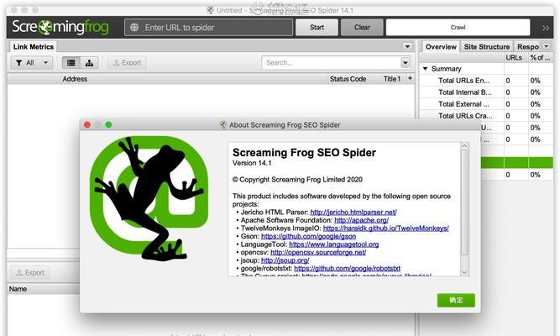
Task: Collapse the Summary tree section
Action: 425,68
